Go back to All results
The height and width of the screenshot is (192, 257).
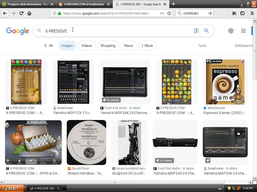(48, 45)
